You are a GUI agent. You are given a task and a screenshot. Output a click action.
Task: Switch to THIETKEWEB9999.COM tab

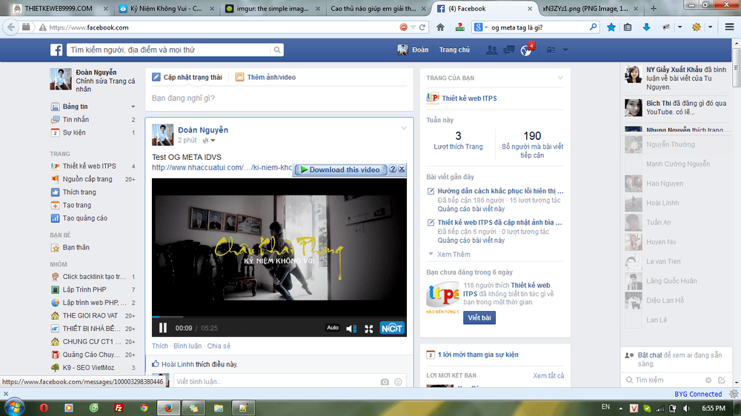pyautogui.click(x=59, y=8)
